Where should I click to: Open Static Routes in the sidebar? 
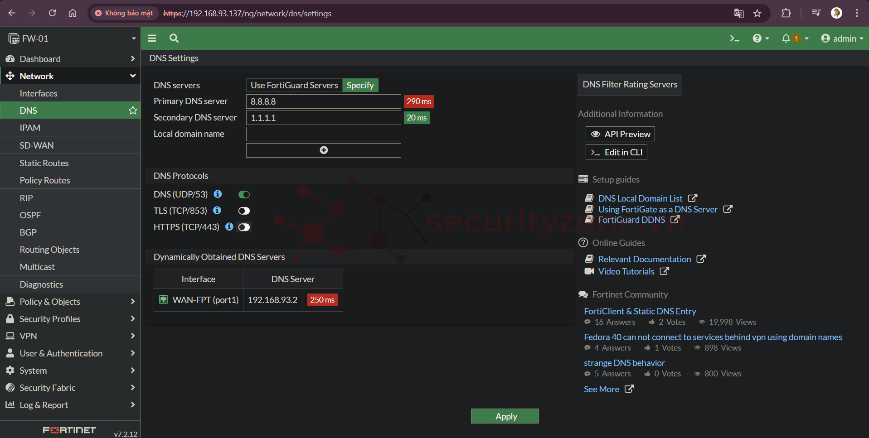click(44, 163)
